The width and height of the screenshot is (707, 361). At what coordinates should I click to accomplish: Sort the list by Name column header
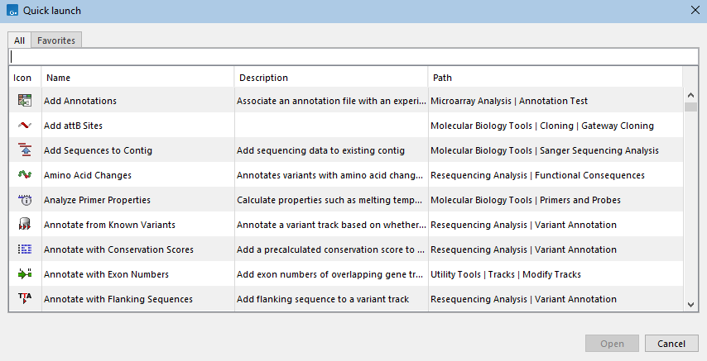tap(137, 78)
